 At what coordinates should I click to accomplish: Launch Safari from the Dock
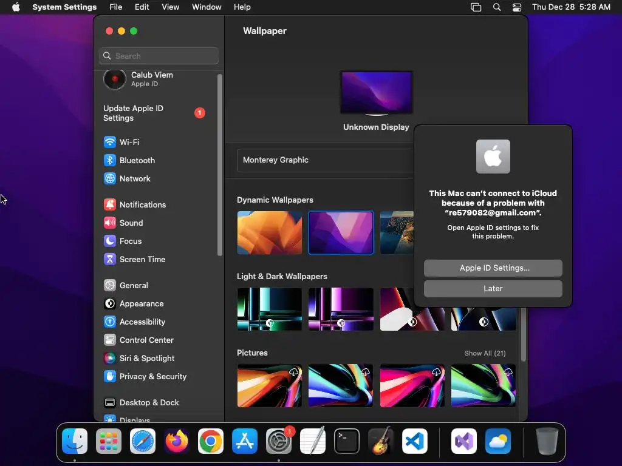[143, 441]
